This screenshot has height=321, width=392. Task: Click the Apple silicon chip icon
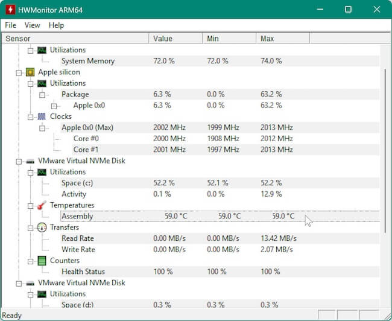pyautogui.click(x=30, y=72)
